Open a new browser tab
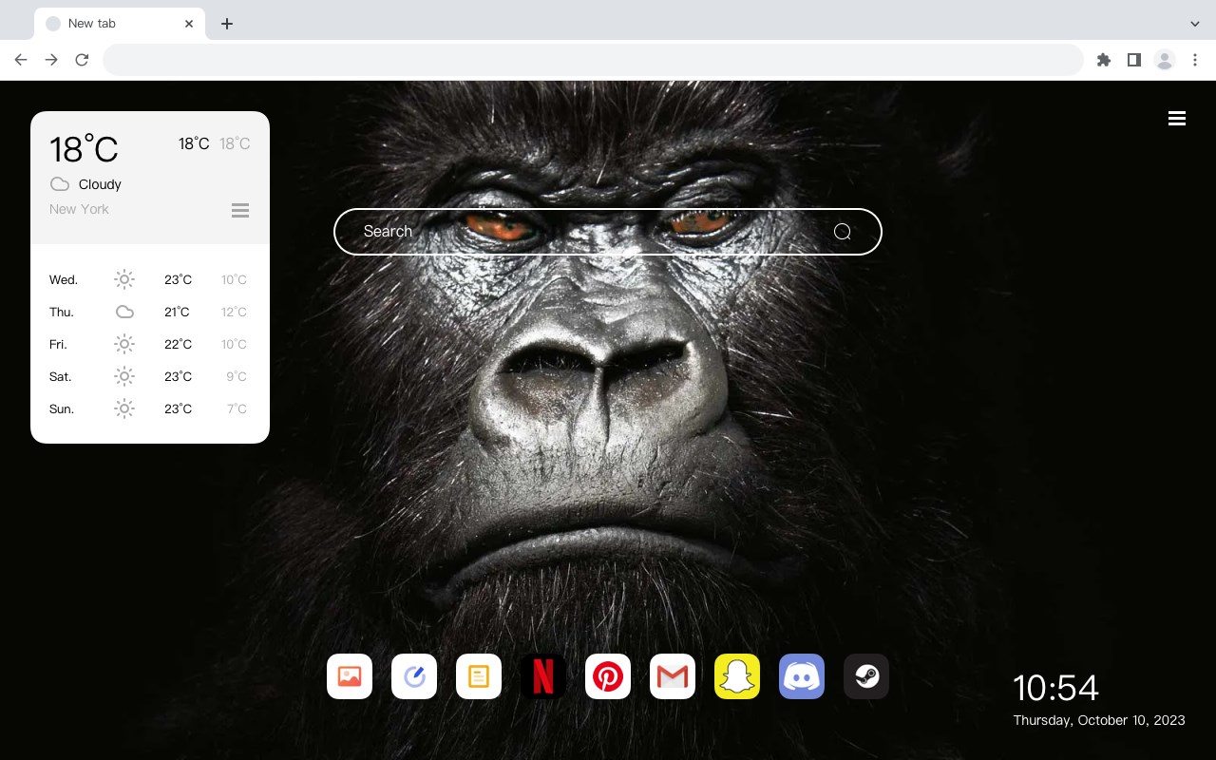 pyautogui.click(x=226, y=24)
